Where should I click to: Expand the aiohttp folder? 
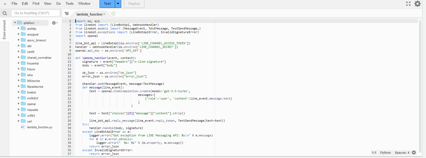[18, 28]
